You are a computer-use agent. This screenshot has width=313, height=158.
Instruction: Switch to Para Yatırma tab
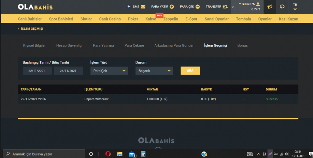tap(103, 45)
